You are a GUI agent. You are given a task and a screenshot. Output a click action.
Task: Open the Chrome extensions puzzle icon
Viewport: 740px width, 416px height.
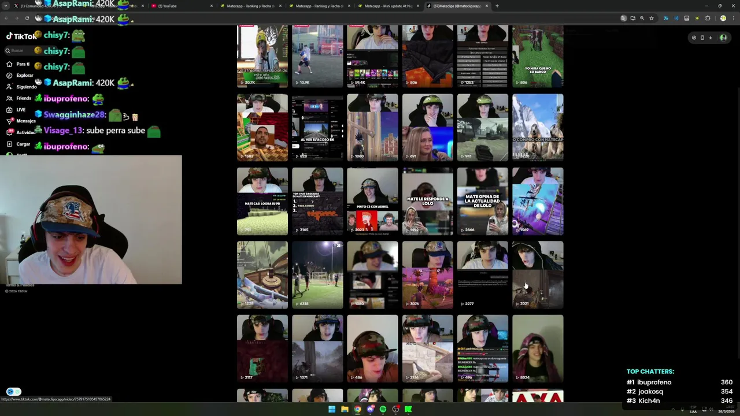(708, 18)
